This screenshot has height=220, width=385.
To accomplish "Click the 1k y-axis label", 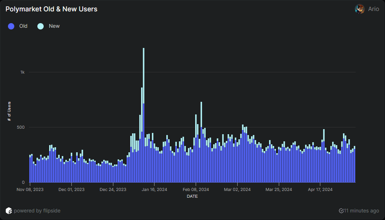I will [x=23, y=72].
